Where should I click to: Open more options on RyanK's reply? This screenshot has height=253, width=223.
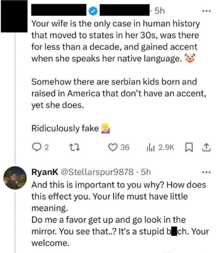[x=206, y=172]
